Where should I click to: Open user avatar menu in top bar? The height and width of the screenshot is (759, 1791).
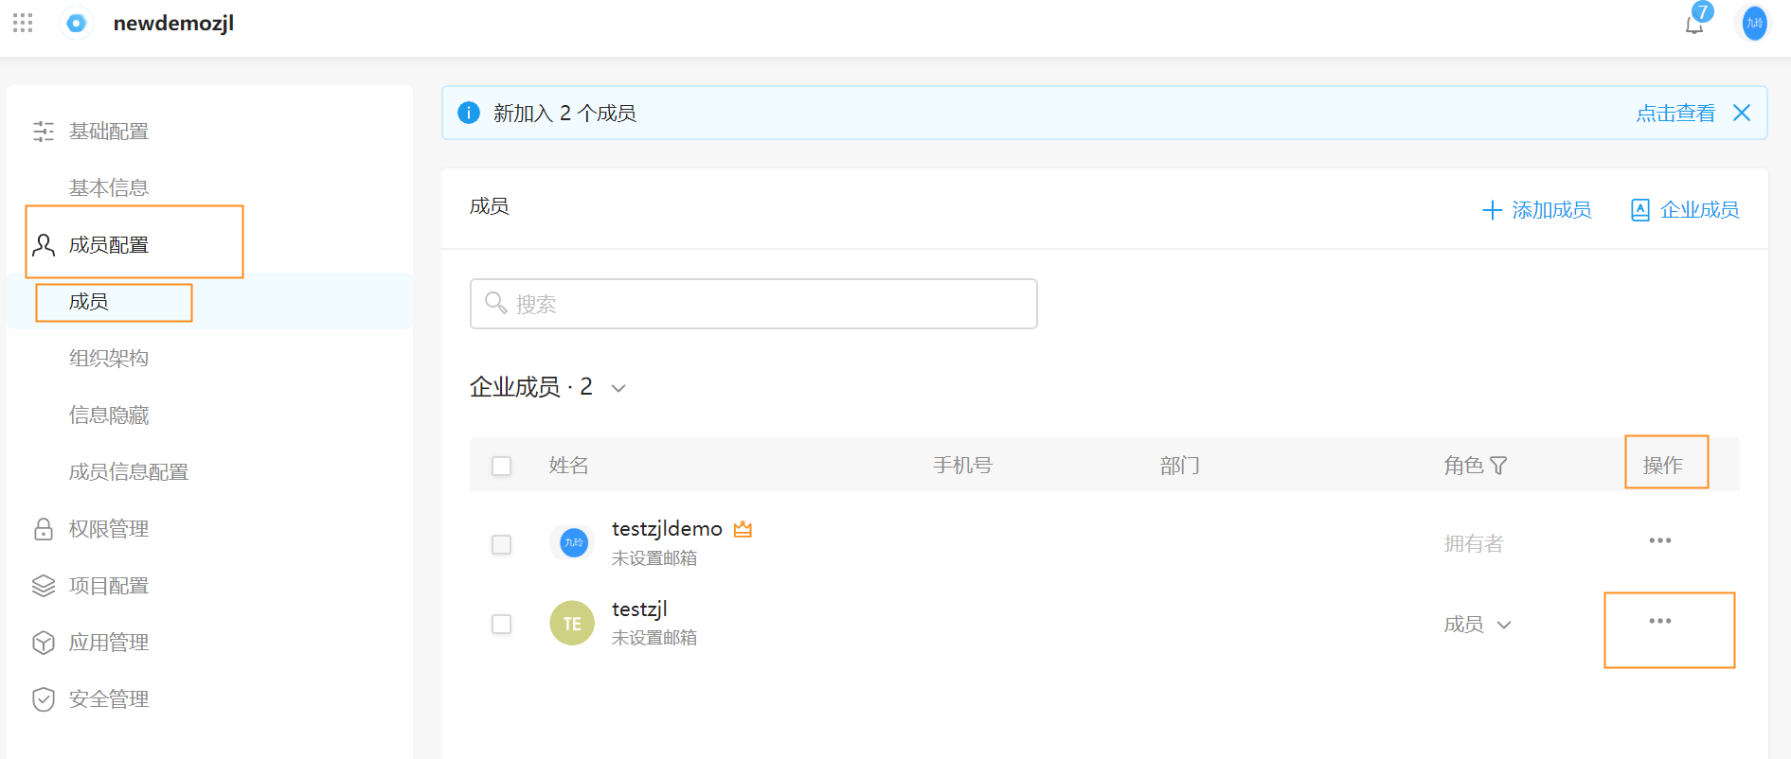click(x=1754, y=23)
